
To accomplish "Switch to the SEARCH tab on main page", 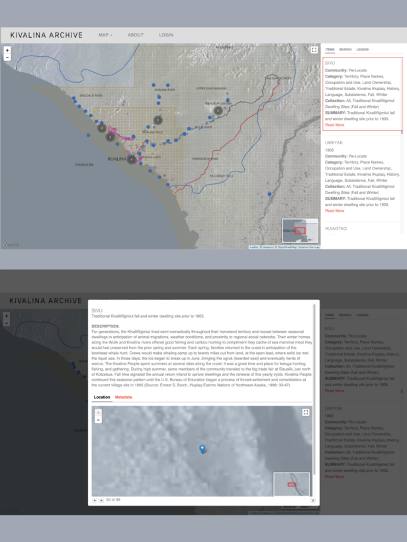I will coord(345,50).
